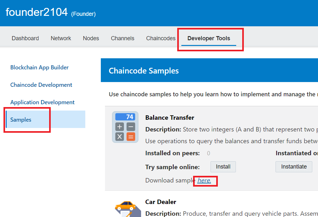Open the Channels tab

(x=122, y=38)
